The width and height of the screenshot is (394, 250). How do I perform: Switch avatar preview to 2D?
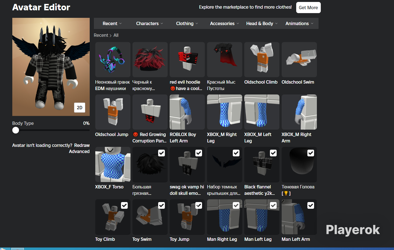tap(80, 108)
